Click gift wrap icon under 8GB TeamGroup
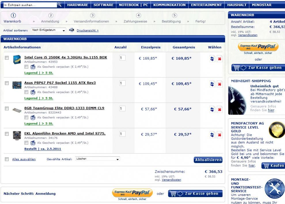This screenshot has height=204, width=285. pyautogui.click(x=33, y=117)
